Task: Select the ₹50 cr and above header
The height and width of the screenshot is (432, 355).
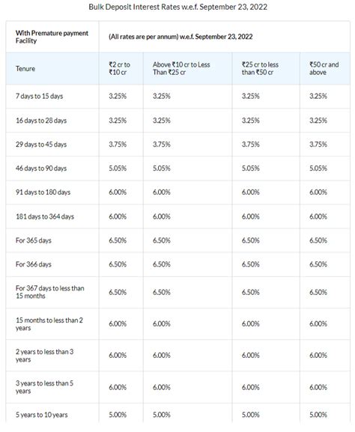Action: [x=324, y=68]
